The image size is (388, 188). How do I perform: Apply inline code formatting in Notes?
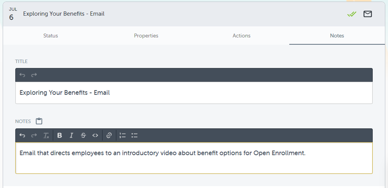(x=95, y=135)
